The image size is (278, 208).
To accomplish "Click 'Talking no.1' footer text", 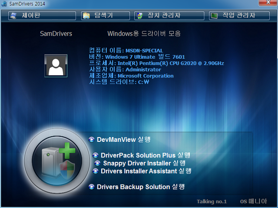I will [x=212, y=201].
